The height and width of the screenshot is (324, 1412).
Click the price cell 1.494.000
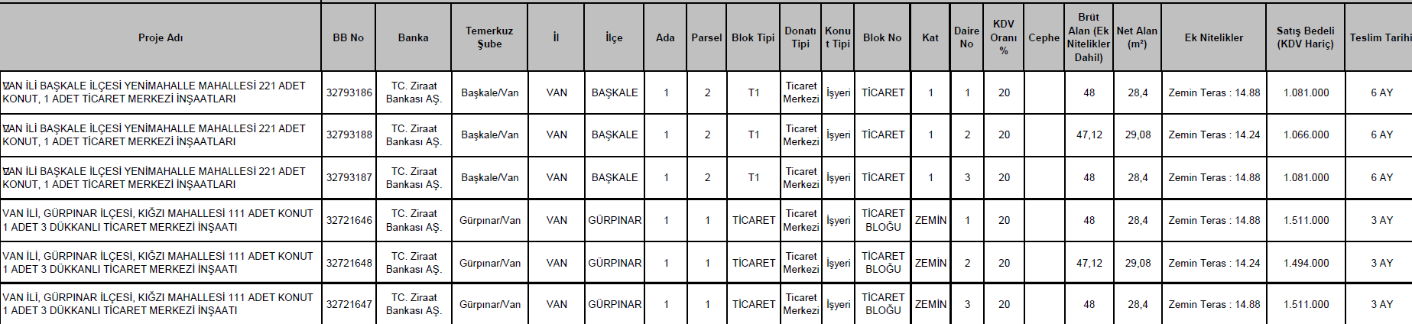coord(1305,263)
